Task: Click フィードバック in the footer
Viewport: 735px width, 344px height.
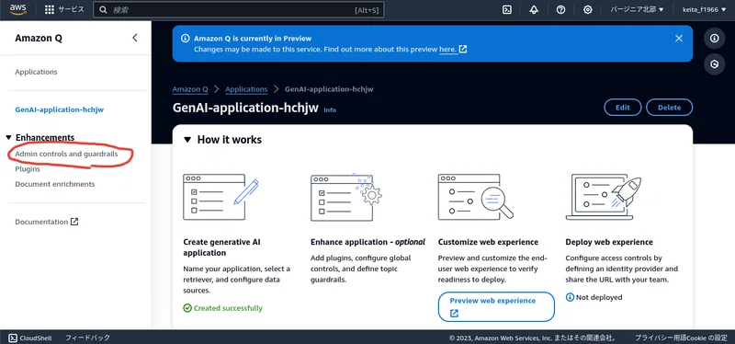Action: click(87, 338)
